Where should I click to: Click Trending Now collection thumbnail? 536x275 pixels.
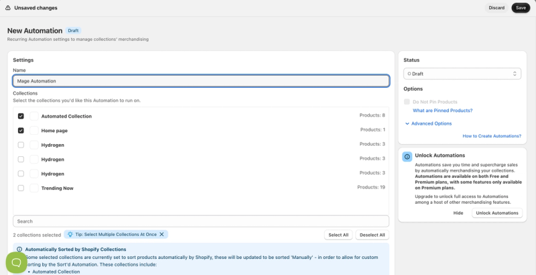click(x=34, y=188)
